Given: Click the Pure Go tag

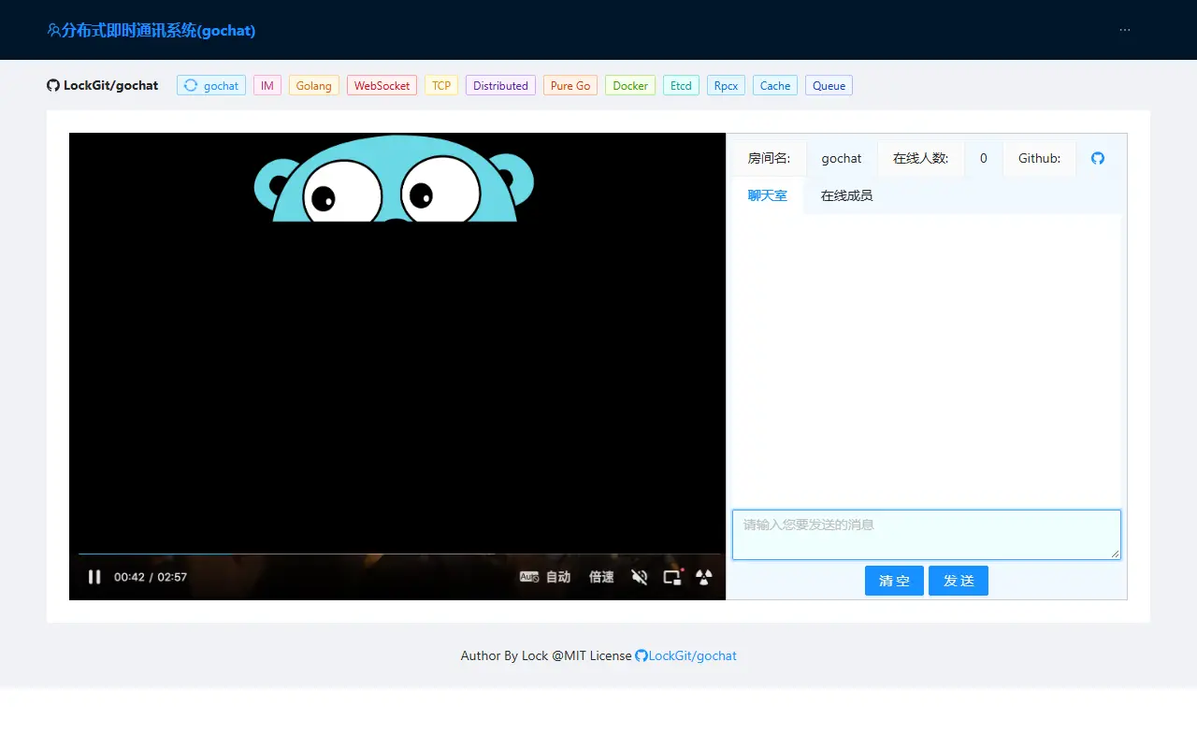Looking at the screenshot, I should pos(570,85).
